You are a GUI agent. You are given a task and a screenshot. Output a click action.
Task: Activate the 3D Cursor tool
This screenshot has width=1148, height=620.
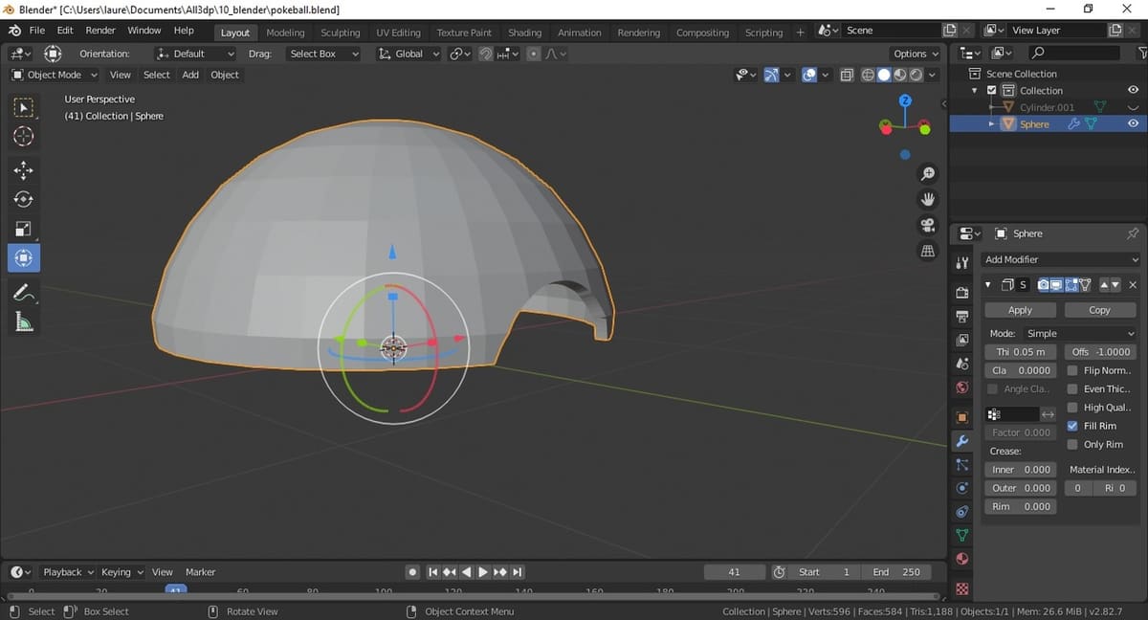[x=24, y=136]
